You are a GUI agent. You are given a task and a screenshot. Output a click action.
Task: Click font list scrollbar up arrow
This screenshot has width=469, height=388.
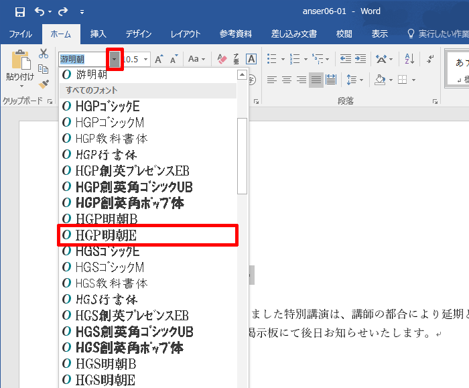(242, 74)
